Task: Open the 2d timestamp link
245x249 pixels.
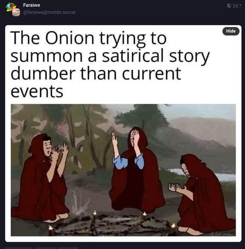Action: [x=235, y=6]
